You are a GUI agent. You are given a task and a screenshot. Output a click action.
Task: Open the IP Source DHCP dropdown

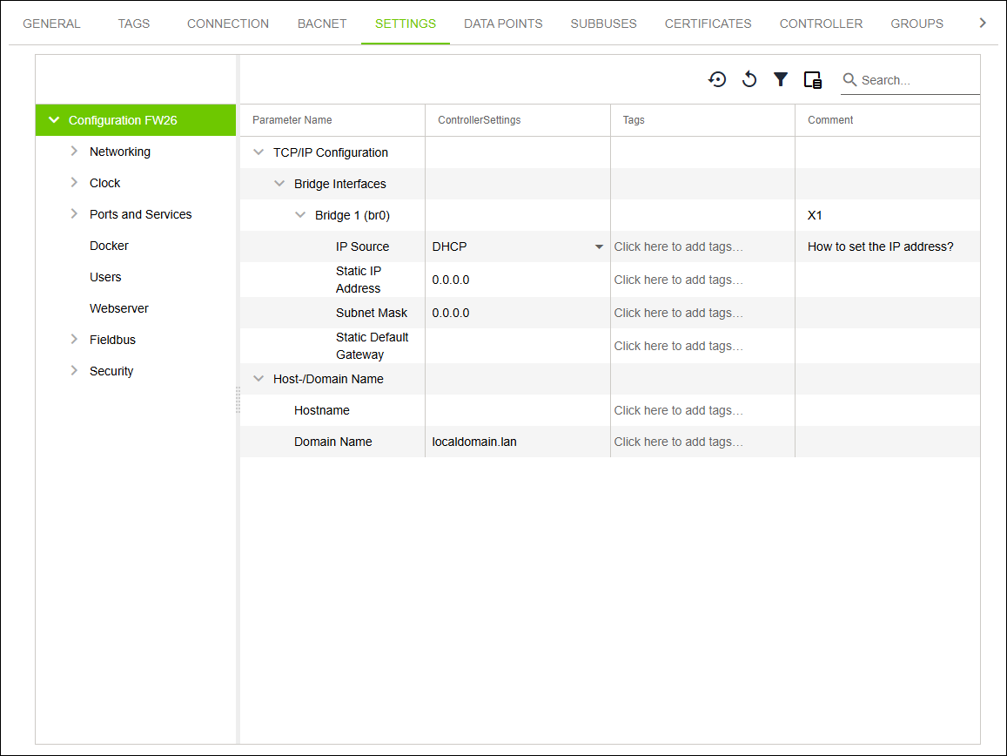coord(599,246)
